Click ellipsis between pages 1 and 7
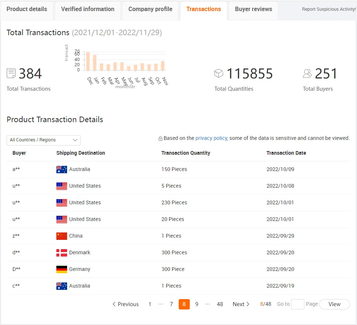The width and height of the screenshot is (357, 325). click(x=161, y=304)
